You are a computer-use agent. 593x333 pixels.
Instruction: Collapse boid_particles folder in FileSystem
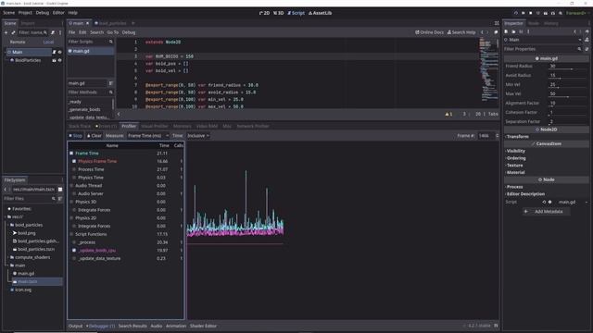pyautogui.click(x=8, y=225)
